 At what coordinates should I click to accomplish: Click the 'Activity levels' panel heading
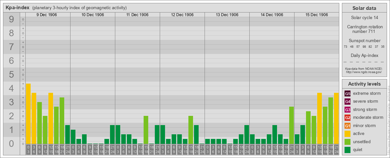pyautogui.click(x=364, y=84)
